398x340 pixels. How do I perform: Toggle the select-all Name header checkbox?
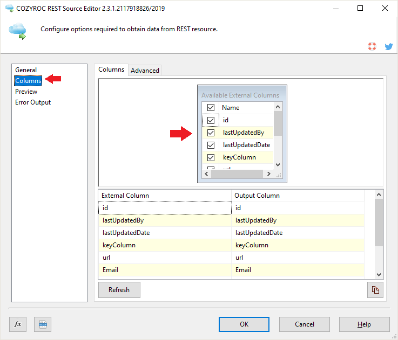(x=211, y=107)
